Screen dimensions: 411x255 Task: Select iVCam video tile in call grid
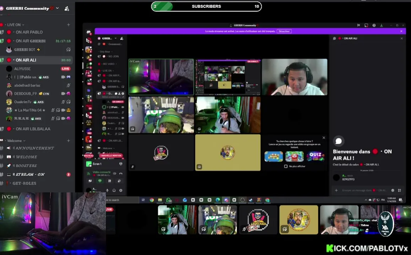(161, 77)
